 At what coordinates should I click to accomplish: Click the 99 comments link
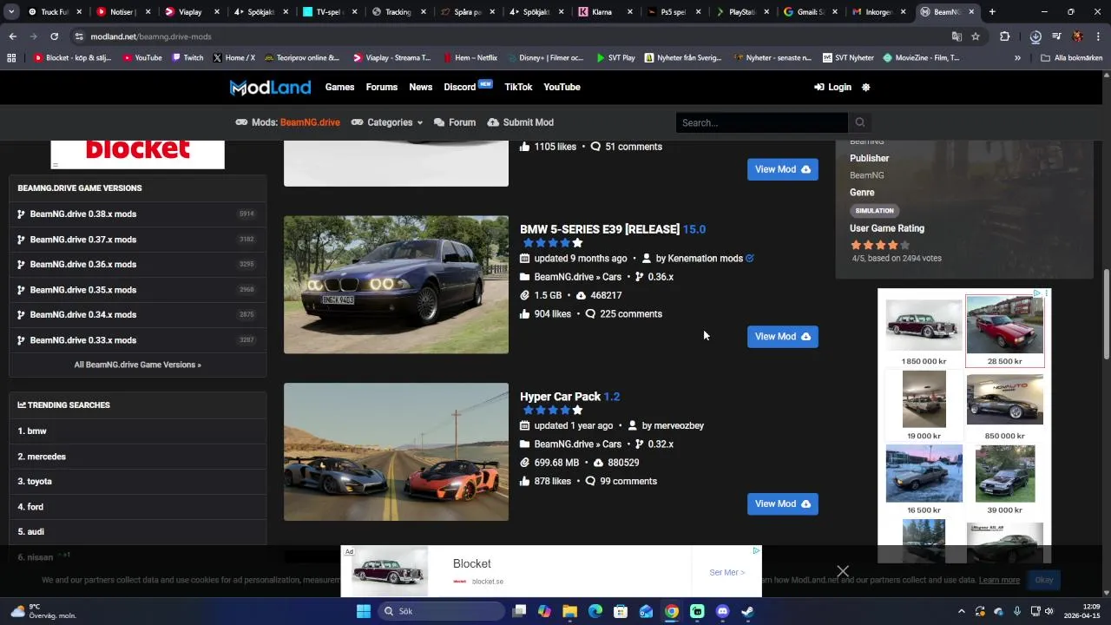621,481
